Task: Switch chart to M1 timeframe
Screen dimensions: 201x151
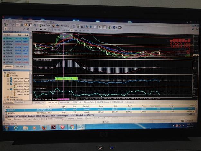Action: point(55,30)
